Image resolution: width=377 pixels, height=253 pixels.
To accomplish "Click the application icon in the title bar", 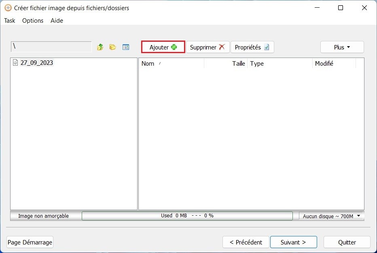I will [8, 8].
